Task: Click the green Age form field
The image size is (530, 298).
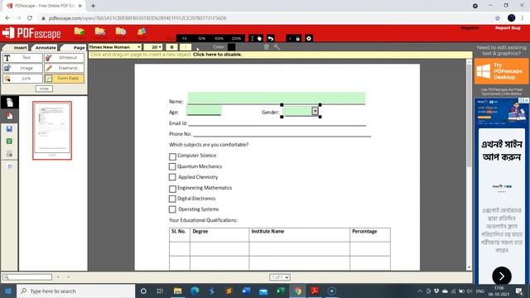Action: (x=204, y=110)
